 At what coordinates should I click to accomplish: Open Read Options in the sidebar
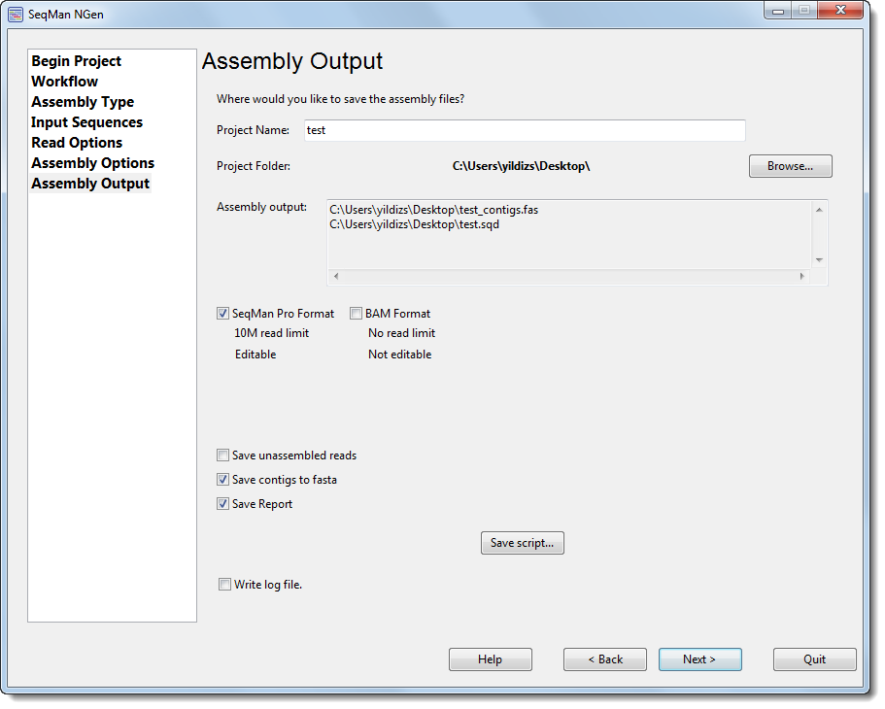(77, 142)
